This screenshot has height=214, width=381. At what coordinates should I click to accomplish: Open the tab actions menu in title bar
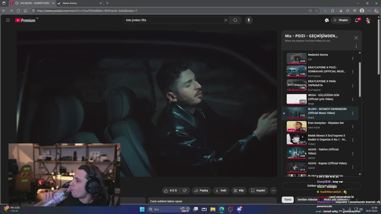pyautogui.click(x=4, y=3)
